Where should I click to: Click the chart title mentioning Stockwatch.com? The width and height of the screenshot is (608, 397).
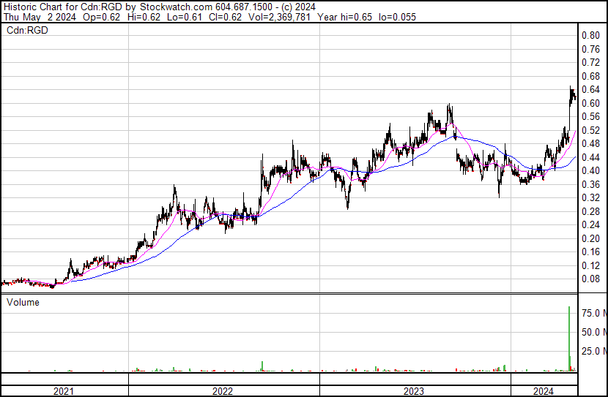[x=160, y=7]
